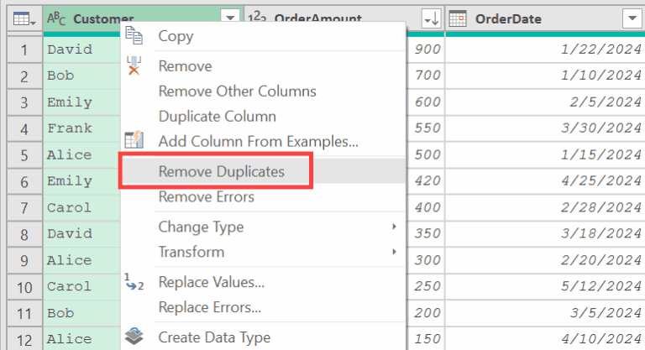Click the 700 order amount cell
The width and height of the screenshot is (645, 350).
click(425, 76)
